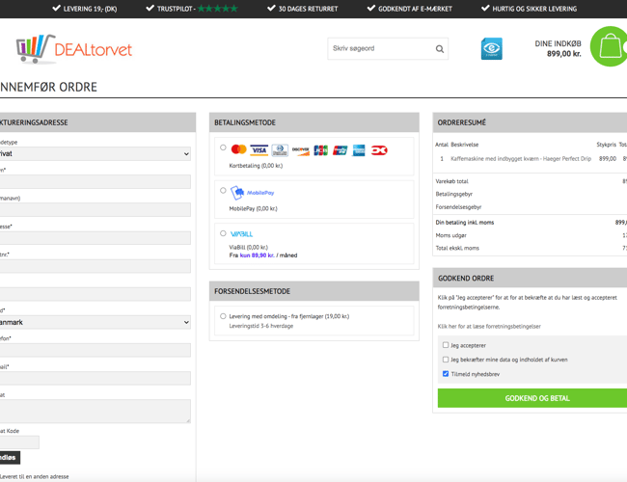This screenshot has height=482, width=627.
Task: Focus the 'Skriv søgeord' search field
Action: [x=380, y=49]
